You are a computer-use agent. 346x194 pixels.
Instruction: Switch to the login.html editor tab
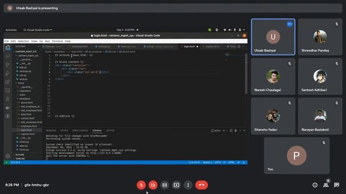[189, 46]
